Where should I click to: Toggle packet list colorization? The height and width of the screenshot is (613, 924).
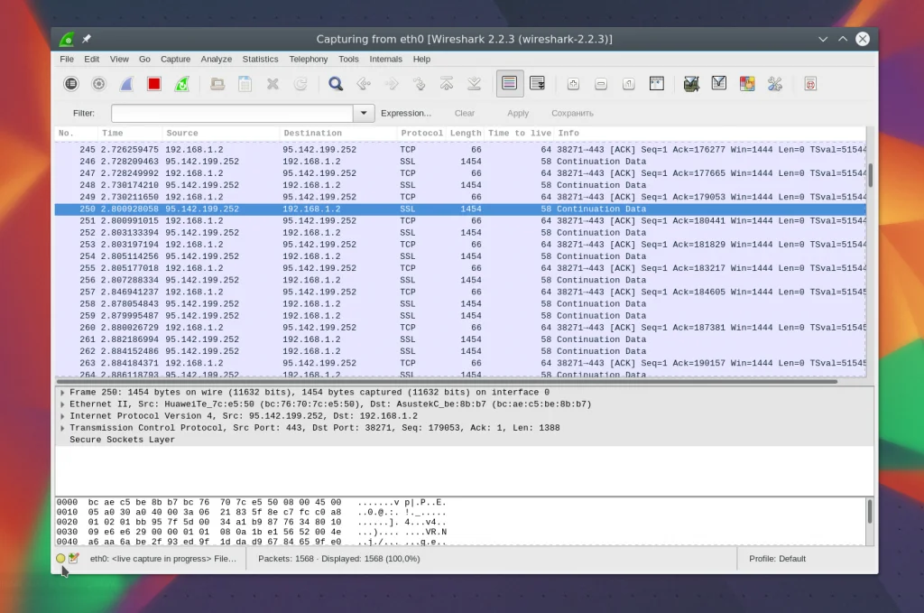coord(510,84)
